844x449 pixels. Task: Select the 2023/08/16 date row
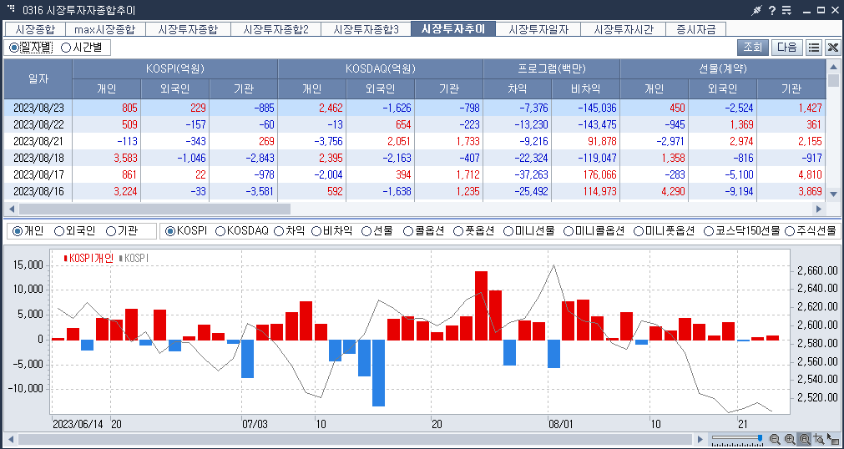414,192
